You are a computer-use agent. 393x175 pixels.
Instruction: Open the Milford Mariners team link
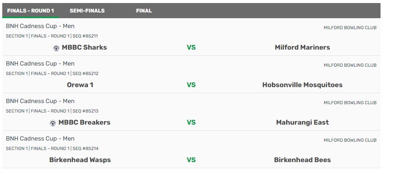(x=302, y=47)
